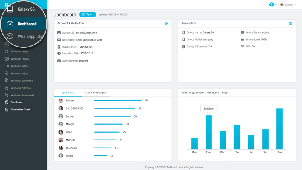Click the WhatsApp Photos sidebar icon
The width and height of the screenshot is (302, 170).
(7, 59)
